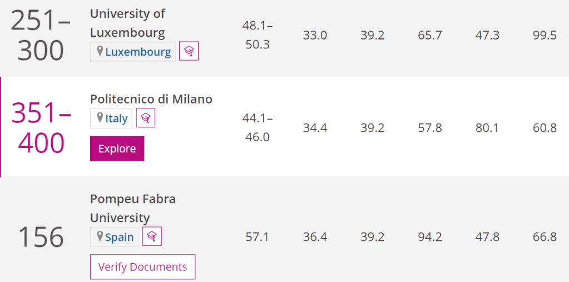The height and width of the screenshot is (282, 569).
Task: Open the Spain country link
Action: (x=120, y=238)
